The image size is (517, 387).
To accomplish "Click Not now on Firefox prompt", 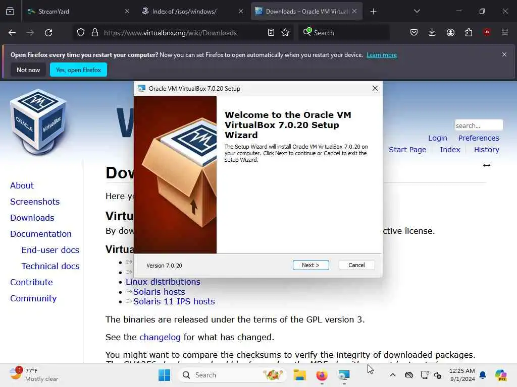I will (x=28, y=70).
